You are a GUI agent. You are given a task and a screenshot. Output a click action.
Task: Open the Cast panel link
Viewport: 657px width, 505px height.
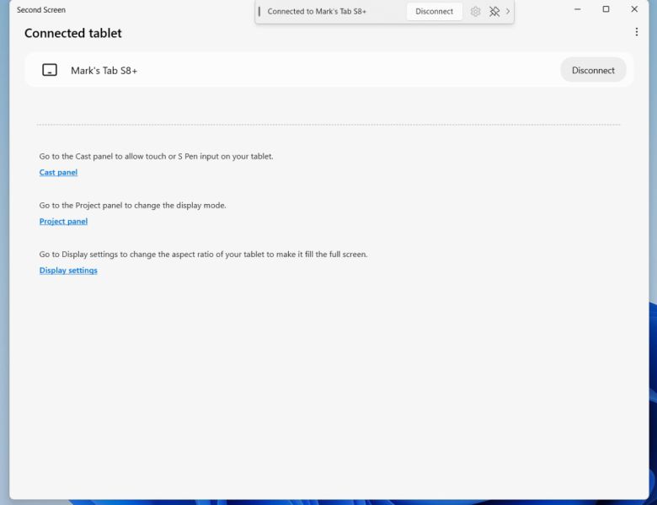pyautogui.click(x=58, y=173)
